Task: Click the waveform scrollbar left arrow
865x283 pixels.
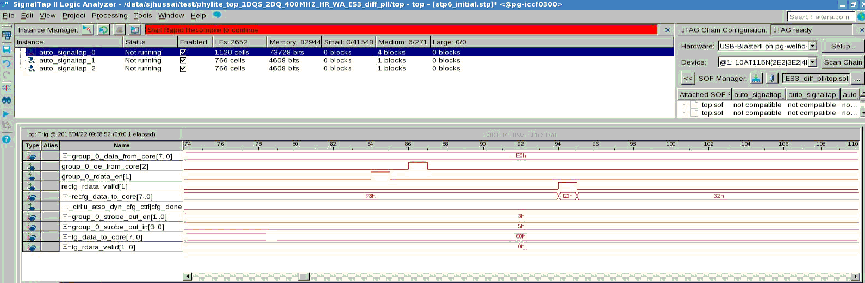Action: click(188, 276)
